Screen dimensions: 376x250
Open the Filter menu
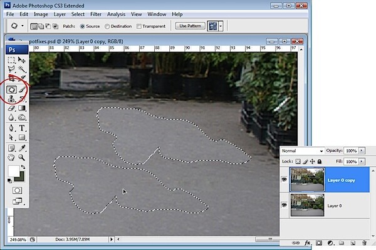[x=96, y=14]
